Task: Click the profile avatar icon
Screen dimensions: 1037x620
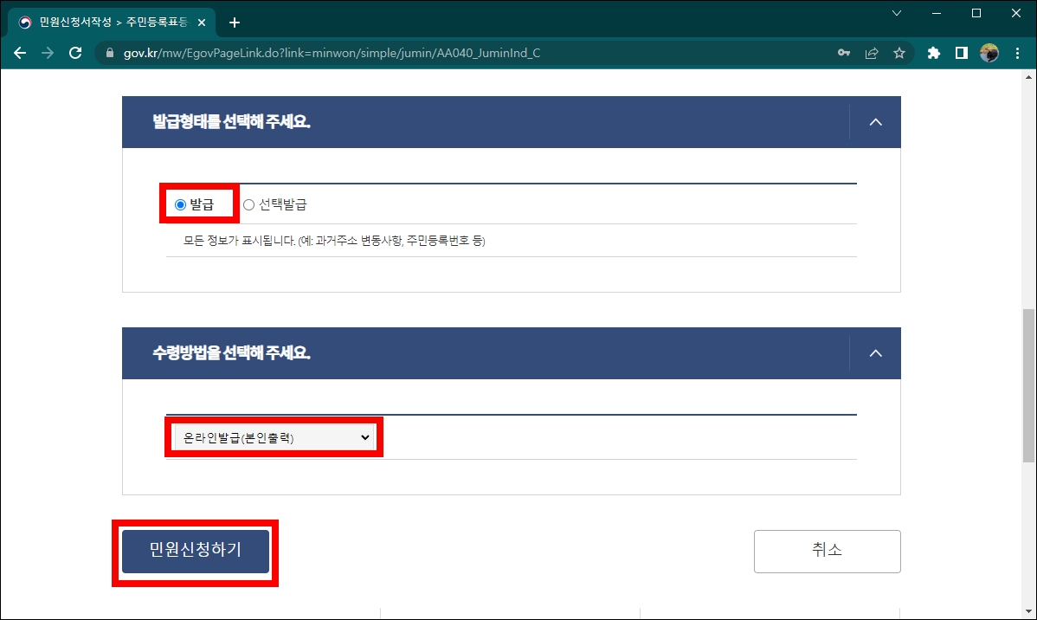Action: point(988,52)
